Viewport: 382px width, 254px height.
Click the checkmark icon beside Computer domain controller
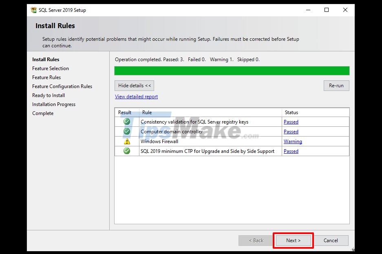pyautogui.click(x=126, y=131)
